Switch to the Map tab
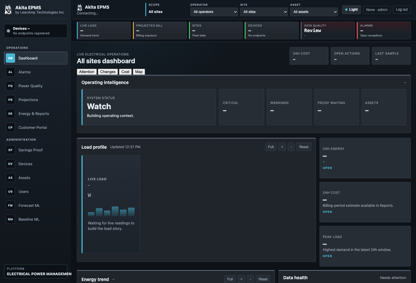 coord(139,72)
